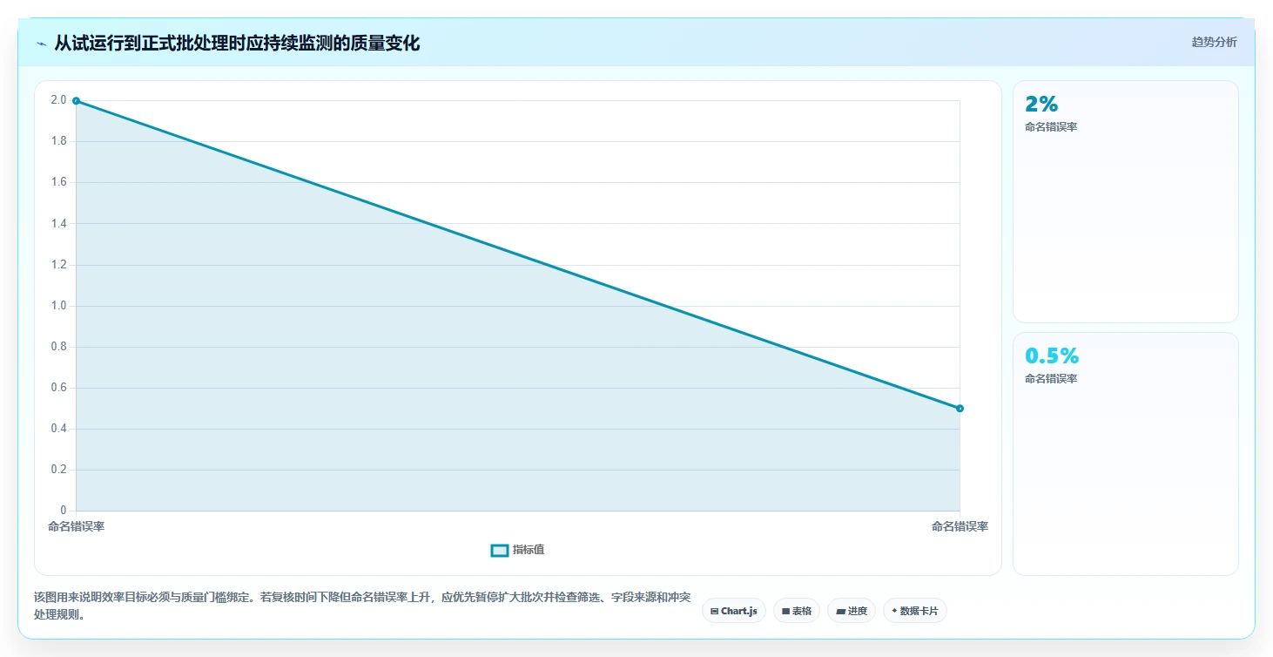Select the 进度 tag button
The height and width of the screenshot is (657, 1273).
point(852,611)
